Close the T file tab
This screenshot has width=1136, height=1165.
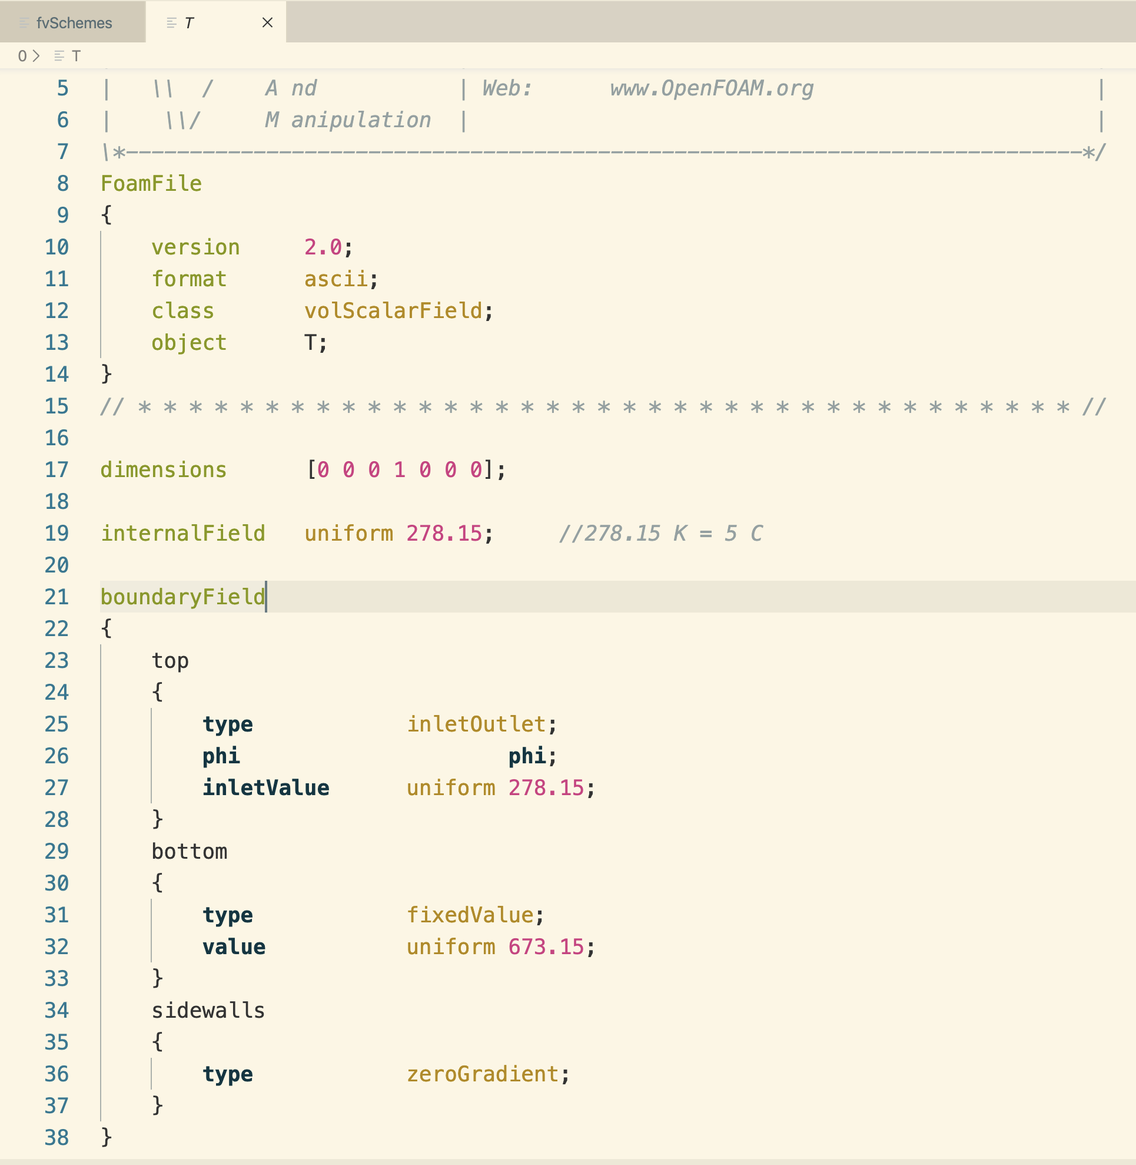268,23
